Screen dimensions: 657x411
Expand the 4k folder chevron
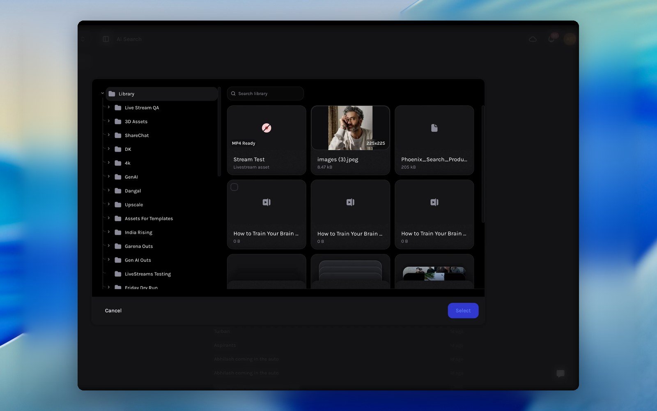[109, 163]
